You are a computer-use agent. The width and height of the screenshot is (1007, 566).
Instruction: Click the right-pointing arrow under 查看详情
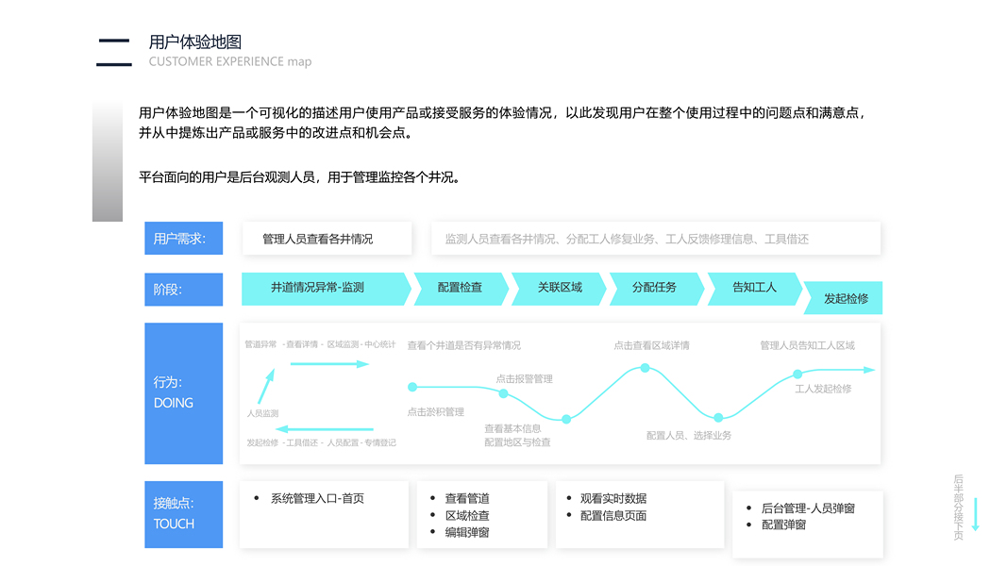329,364
